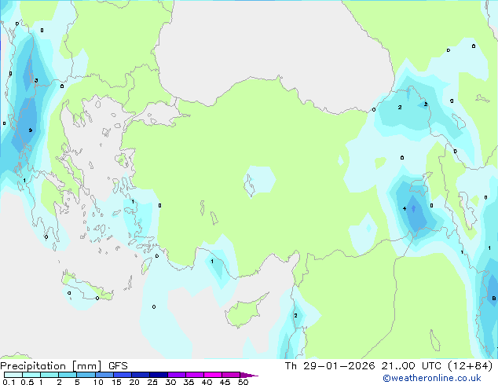498x385 pixels.
Task: Select the 30–35 mm purple legend box
Action: (176, 375)
